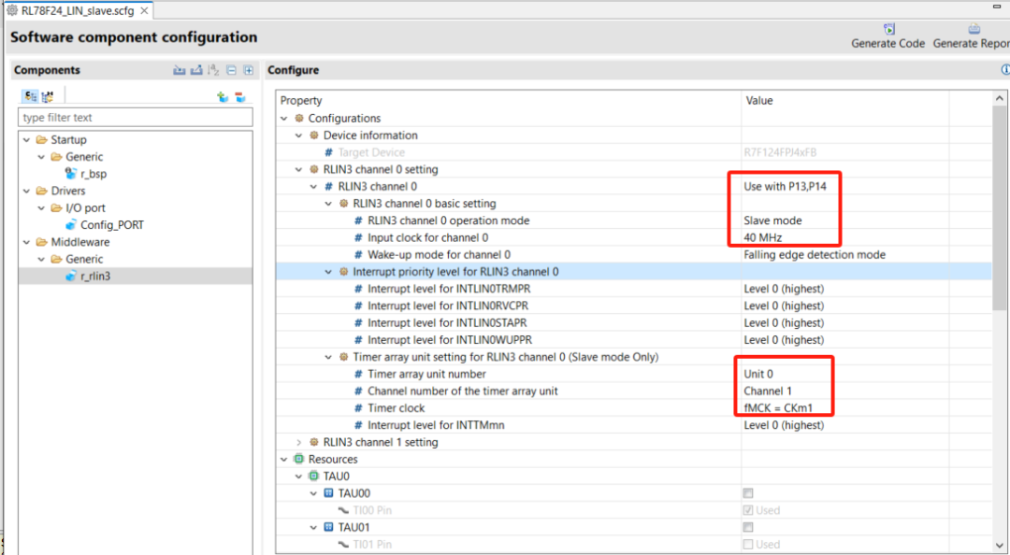
Task: Collapse the Drivers folder
Action: pos(26,191)
